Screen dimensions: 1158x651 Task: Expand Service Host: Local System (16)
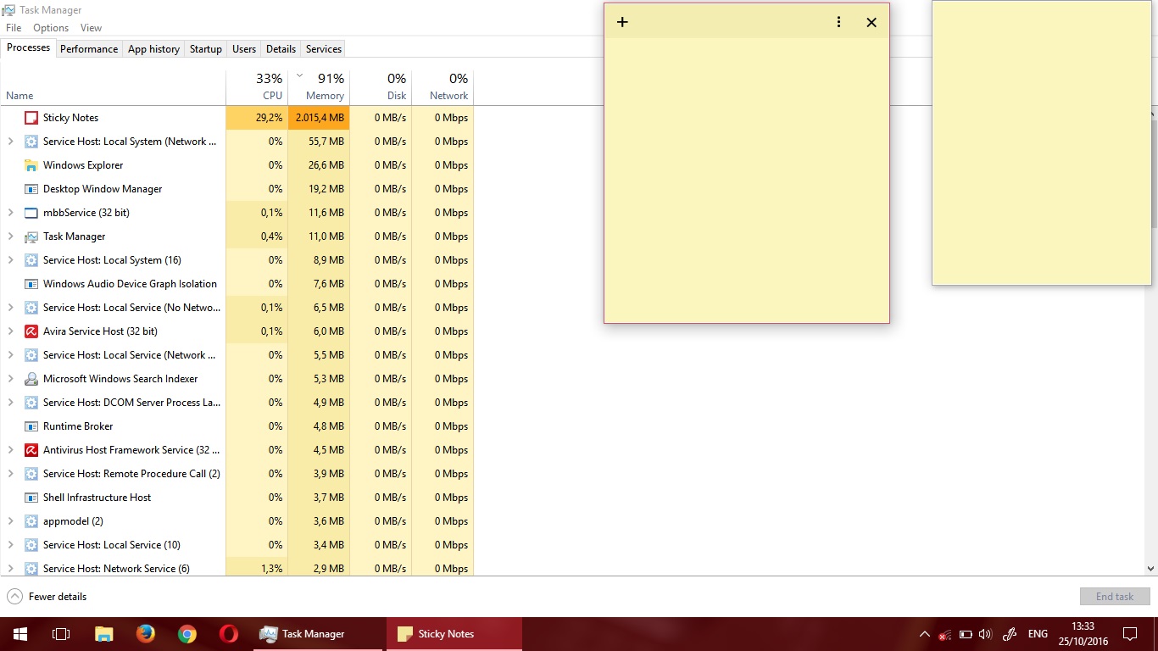click(10, 260)
